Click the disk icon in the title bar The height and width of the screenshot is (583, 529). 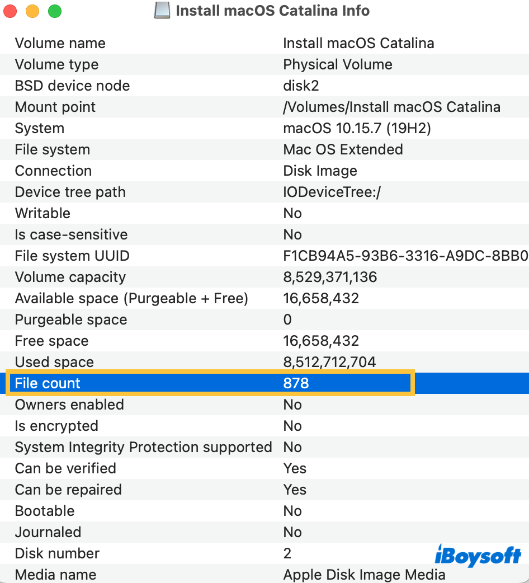click(x=162, y=11)
